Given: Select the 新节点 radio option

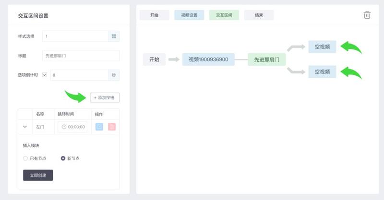Looking at the screenshot, I should 63,158.
